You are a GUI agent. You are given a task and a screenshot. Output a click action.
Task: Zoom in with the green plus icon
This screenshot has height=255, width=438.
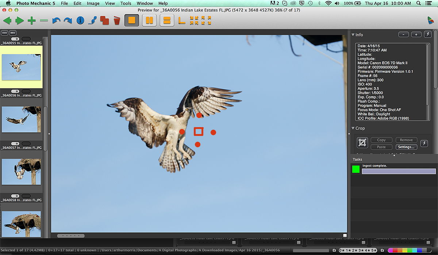(x=32, y=20)
